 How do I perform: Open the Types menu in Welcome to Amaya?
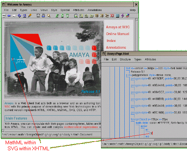(x=24, y=10)
